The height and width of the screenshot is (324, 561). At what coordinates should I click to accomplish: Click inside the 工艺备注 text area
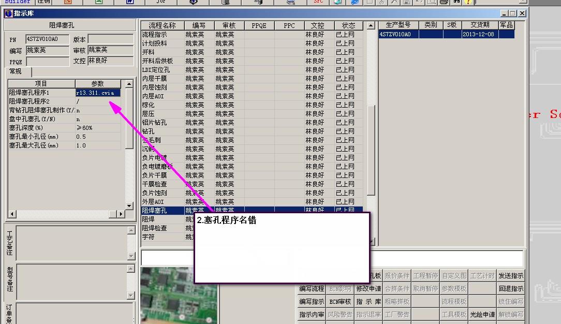(x=71, y=243)
